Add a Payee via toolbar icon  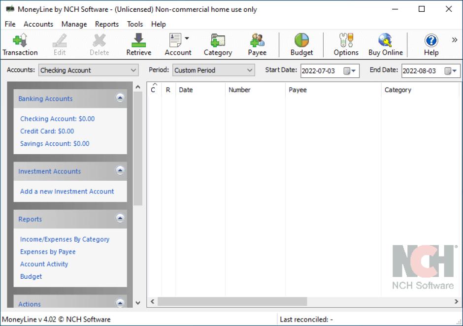[257, 45]
